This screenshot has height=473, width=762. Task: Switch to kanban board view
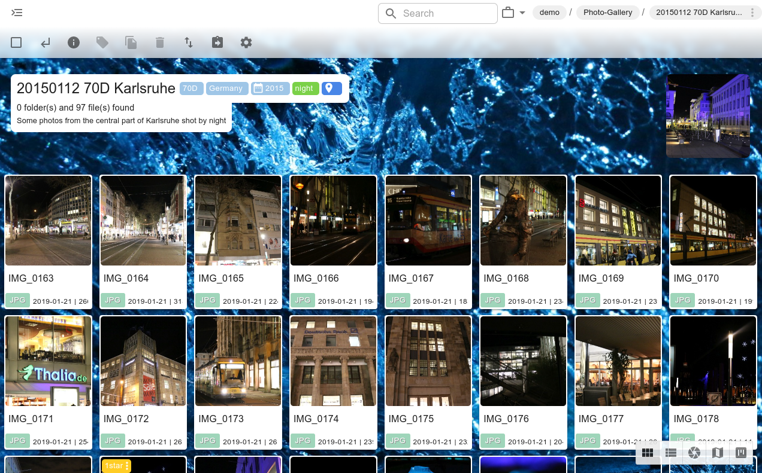click(741, 453)
